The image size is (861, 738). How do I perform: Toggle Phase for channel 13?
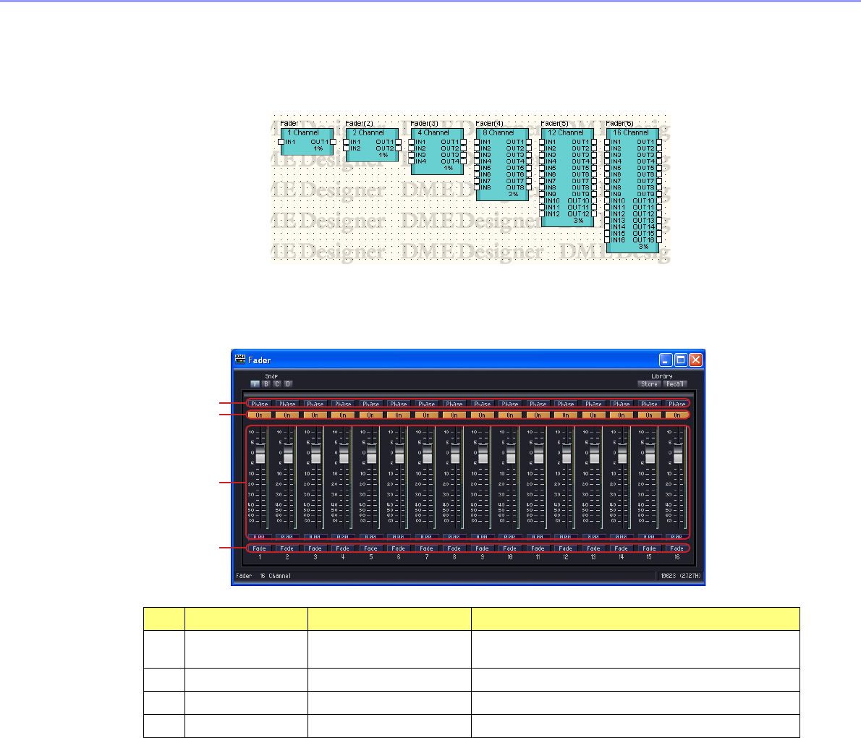[x=593, y=404]
